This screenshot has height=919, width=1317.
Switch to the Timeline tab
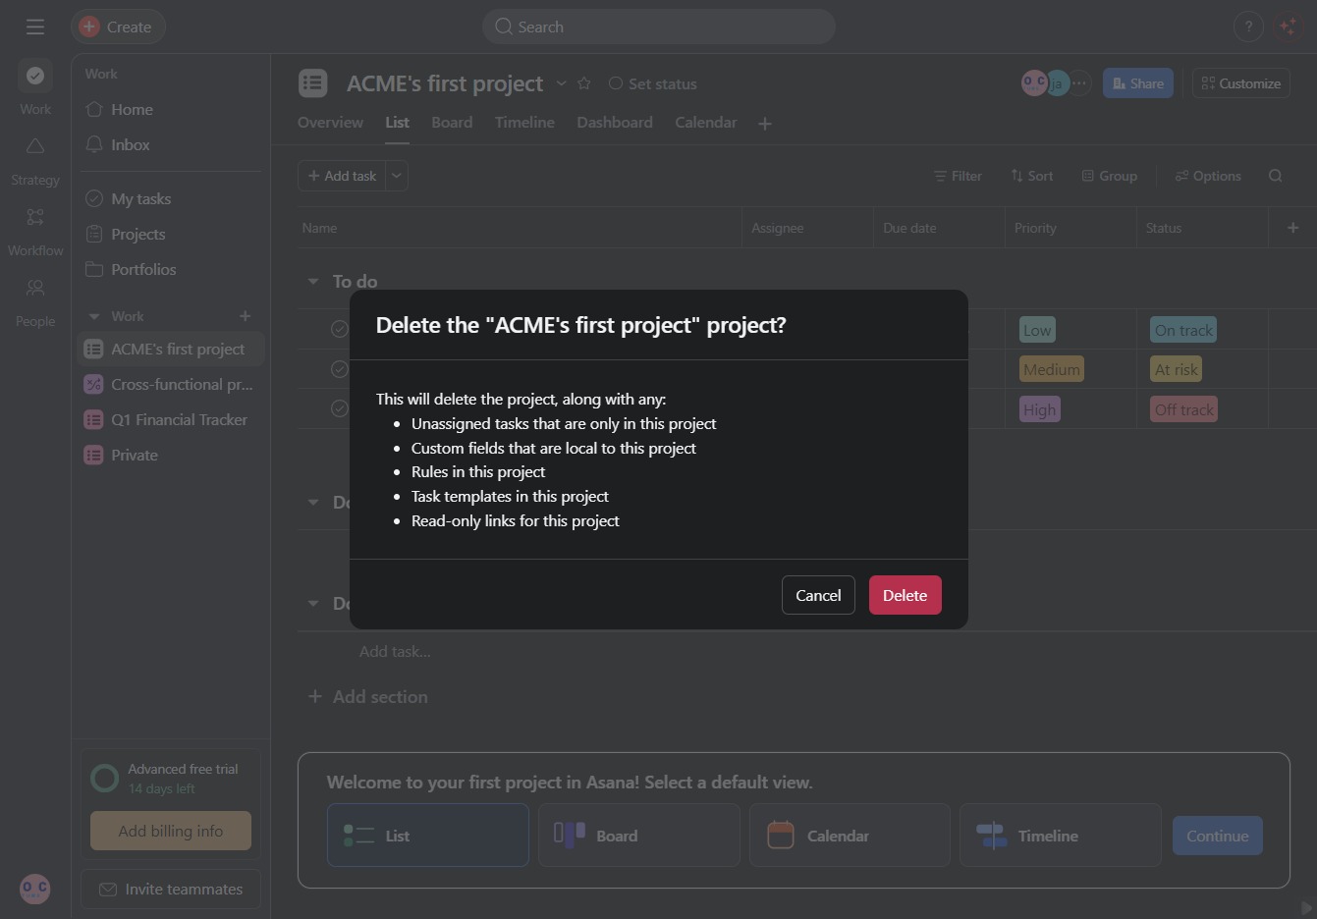click(524, 123)
